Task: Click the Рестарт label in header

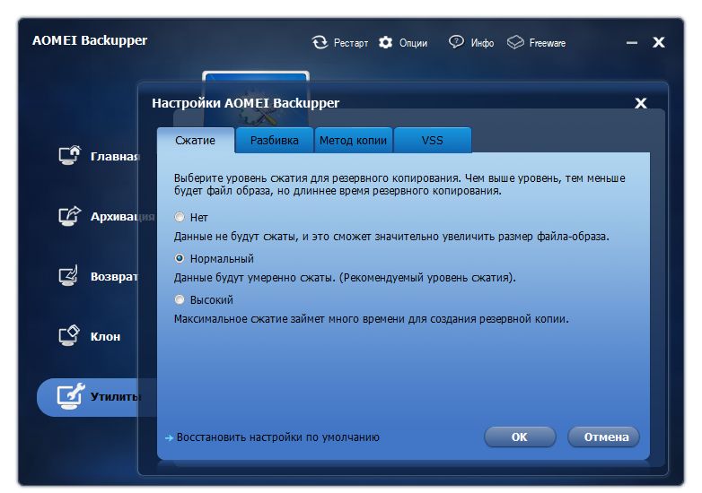Action: [351, 43]
